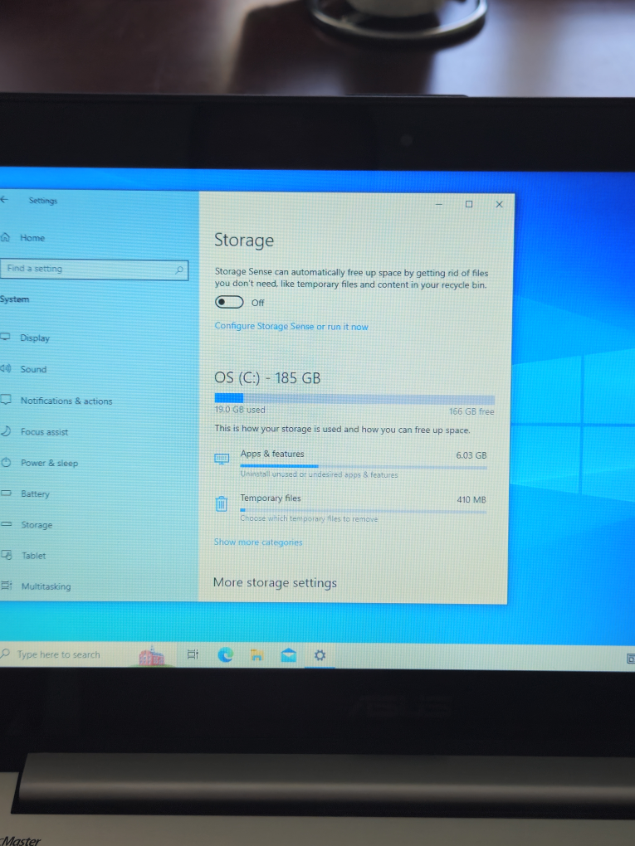The height and width of the screenshot is (846, 635).
Task: Maximize the Settings window
Action: 469,204
